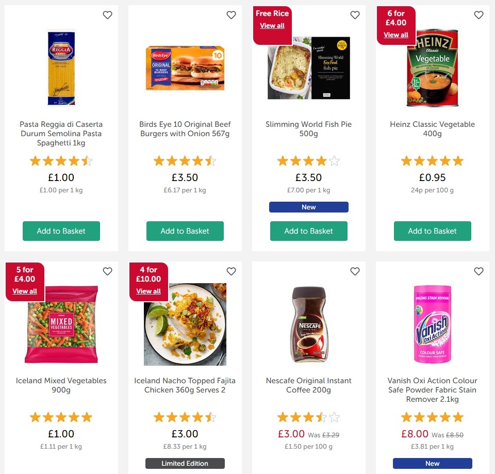Favorite the Nacho Topped Fajita Chicken heart icon
Image resolution: width=495 pixels, height=474 pixels.
[231, 271]
